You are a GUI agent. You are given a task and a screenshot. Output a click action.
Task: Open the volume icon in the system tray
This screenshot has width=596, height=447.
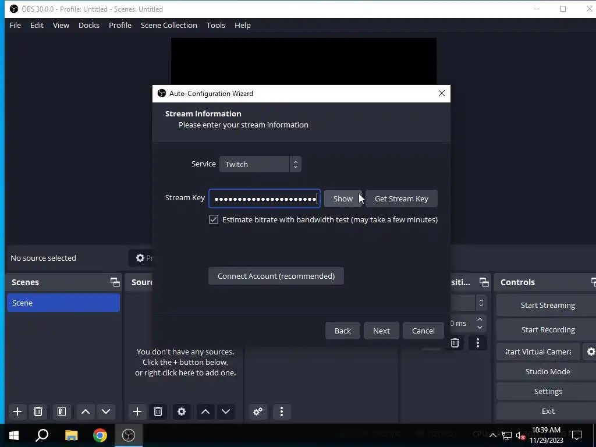pyautogui.click(x=520, y=435)
